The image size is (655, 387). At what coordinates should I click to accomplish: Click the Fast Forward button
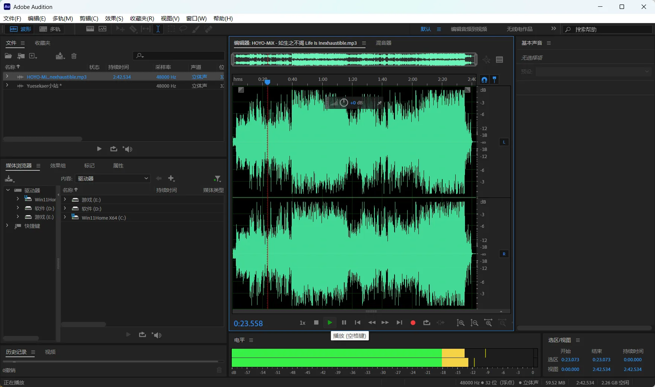coord(385,322)
